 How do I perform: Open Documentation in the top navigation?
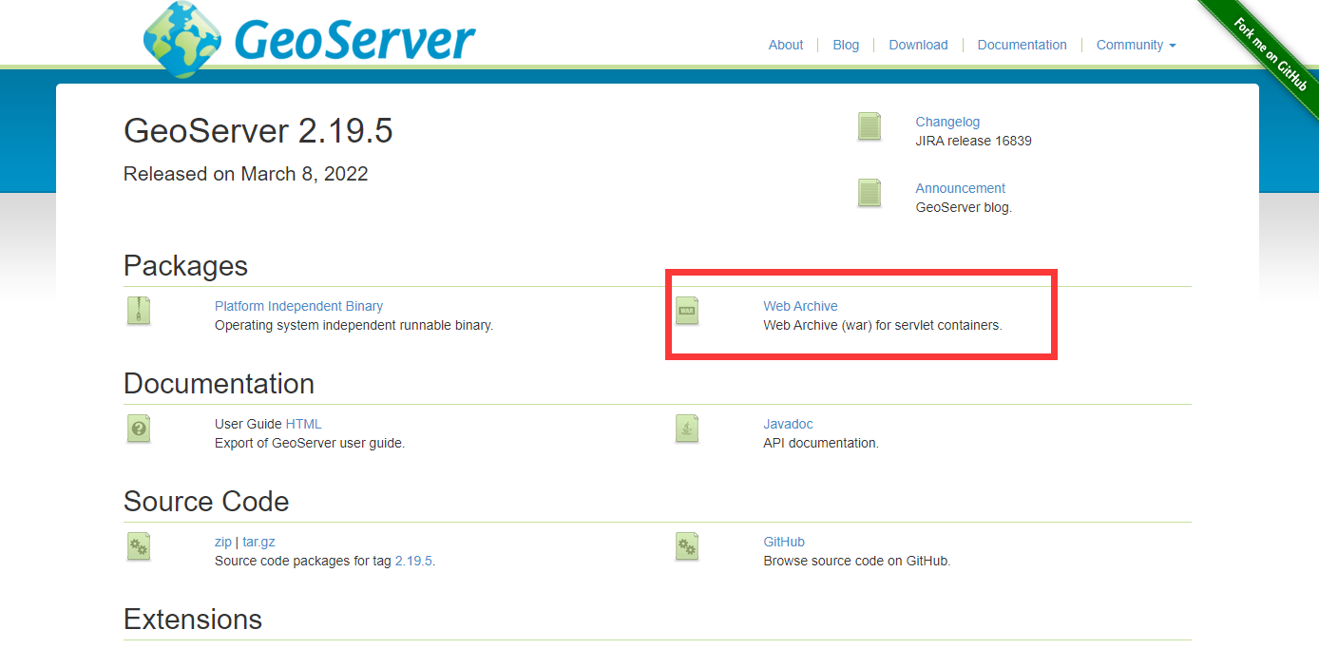pos(1022,45)
